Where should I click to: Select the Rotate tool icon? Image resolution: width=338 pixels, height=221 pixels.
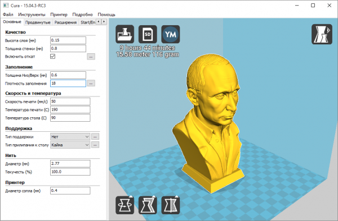pos(125,205)
